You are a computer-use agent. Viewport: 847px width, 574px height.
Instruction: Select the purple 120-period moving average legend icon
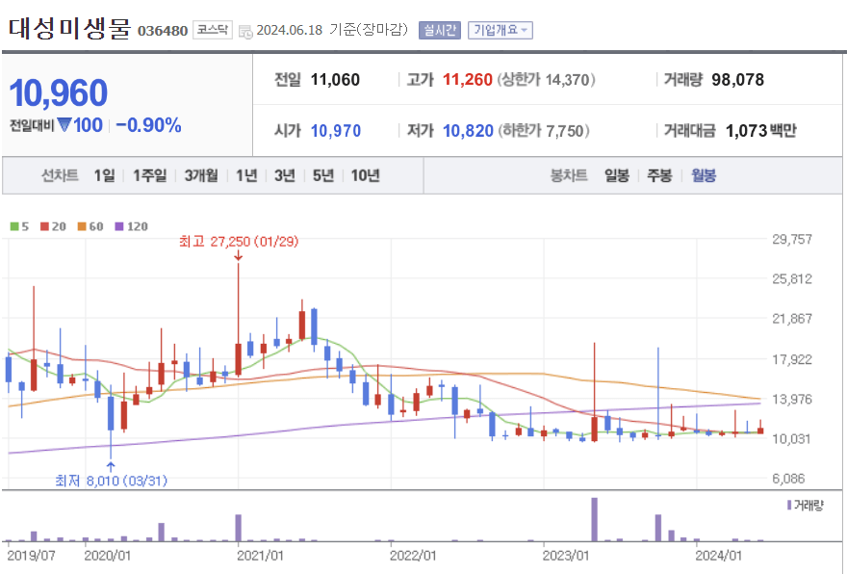(x=118, y=224)
